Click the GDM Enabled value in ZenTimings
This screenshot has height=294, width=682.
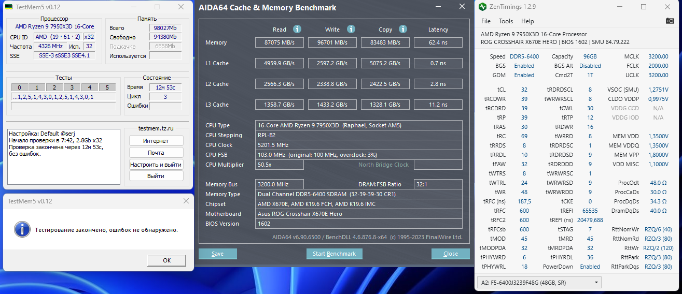(524, 75)
